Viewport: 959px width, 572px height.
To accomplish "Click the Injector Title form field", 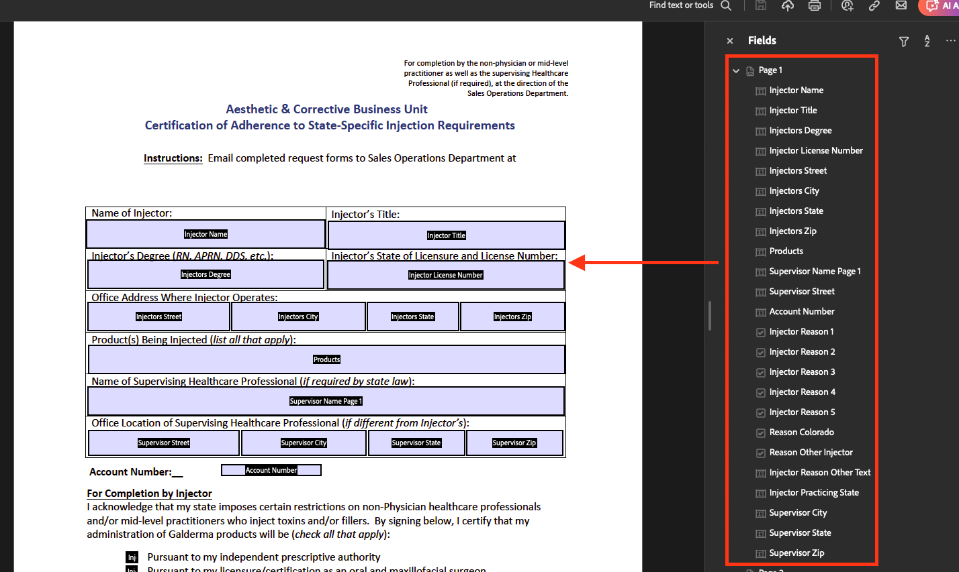I will coord(446,235).
